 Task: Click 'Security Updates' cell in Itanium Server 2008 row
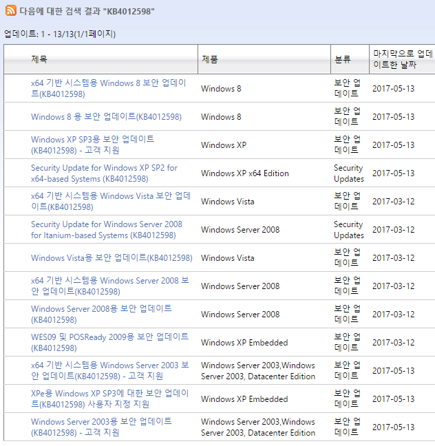click(349, 230)
